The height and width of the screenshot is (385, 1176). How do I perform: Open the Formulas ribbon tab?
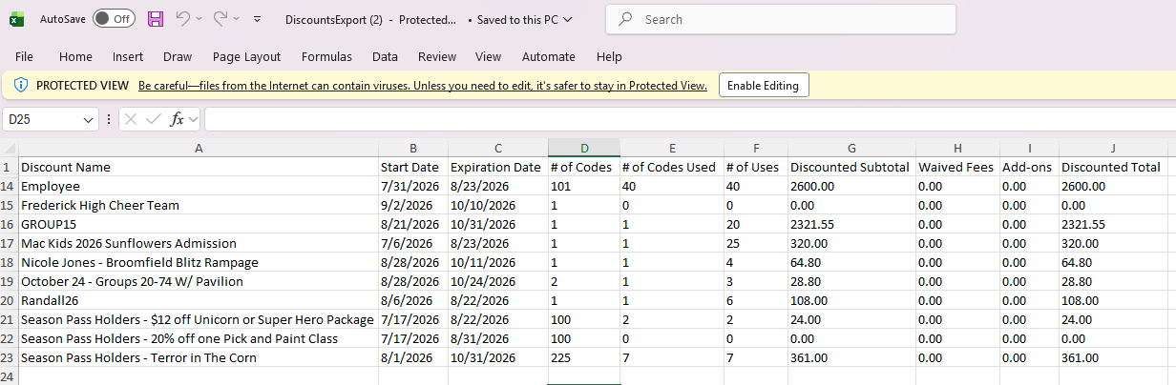[326, 57]
